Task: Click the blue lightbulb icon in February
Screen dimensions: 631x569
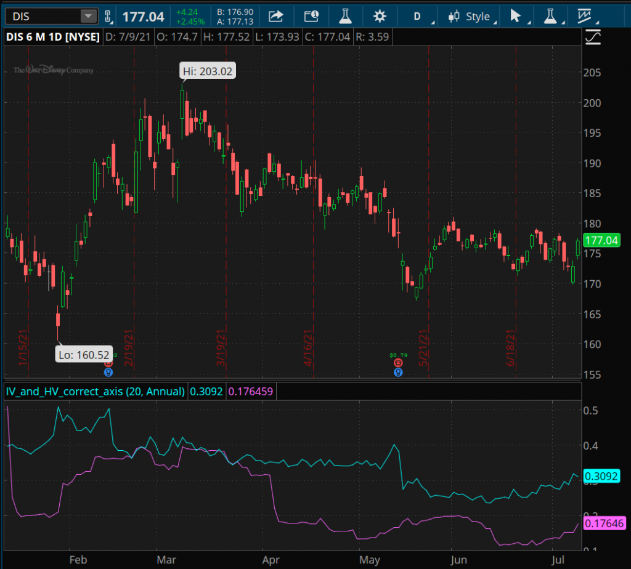Action: tap(108, 373)
